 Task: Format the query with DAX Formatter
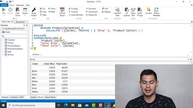(62, 12)
